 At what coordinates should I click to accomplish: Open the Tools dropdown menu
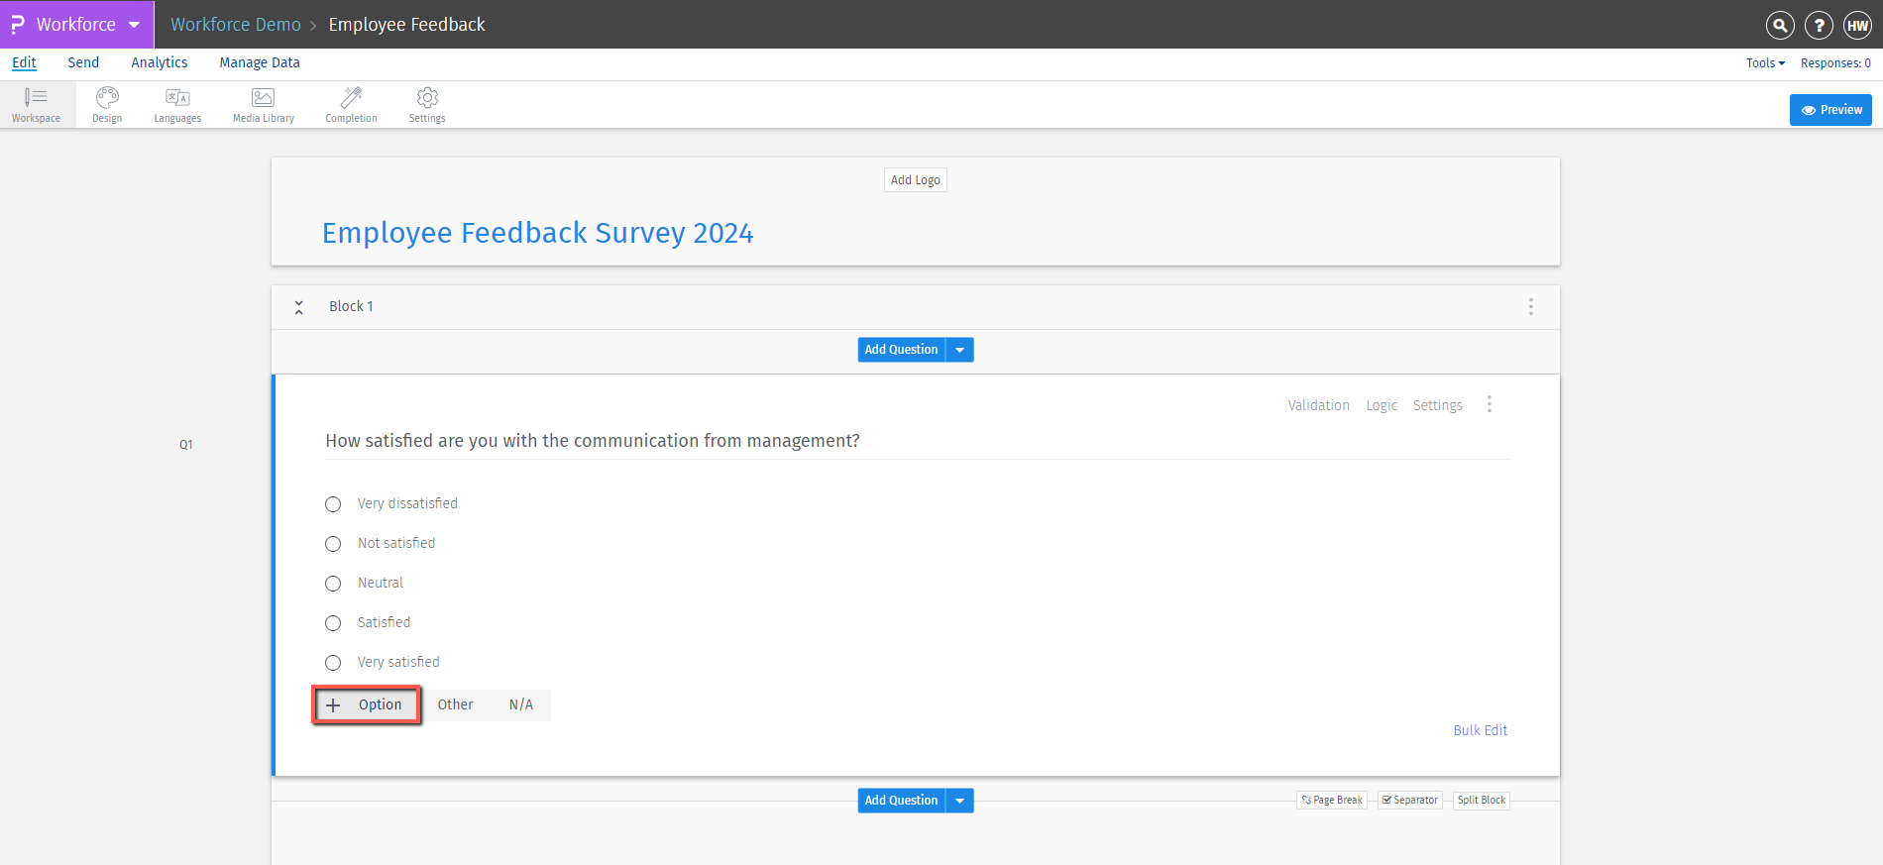[1765, 63]
